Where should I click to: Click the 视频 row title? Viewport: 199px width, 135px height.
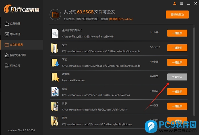click(x=65, y=89)
